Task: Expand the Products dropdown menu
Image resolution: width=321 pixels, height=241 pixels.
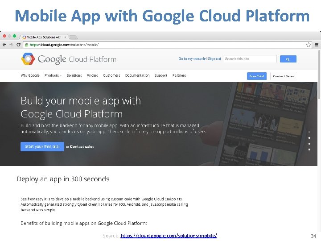Action: tap(53, 75)
